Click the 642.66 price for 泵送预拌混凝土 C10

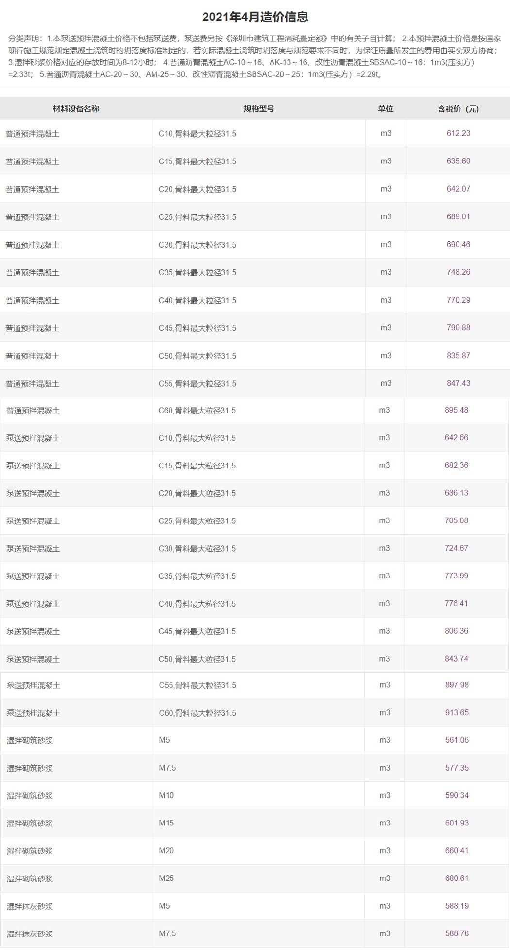pos(456,438)
